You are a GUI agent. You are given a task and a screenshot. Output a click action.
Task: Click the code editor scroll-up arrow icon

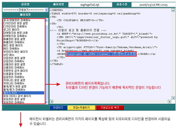(x=173, y=10)
